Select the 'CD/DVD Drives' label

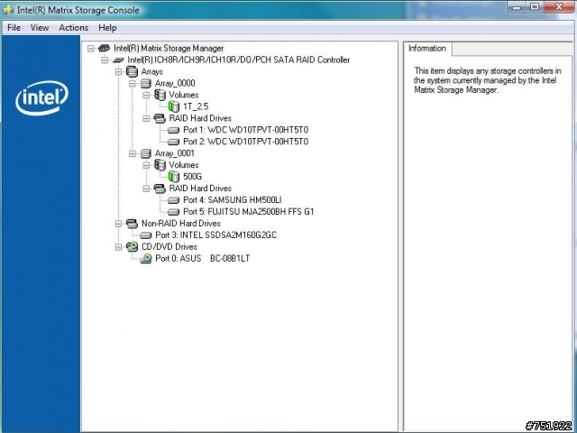tap(169, 246)
